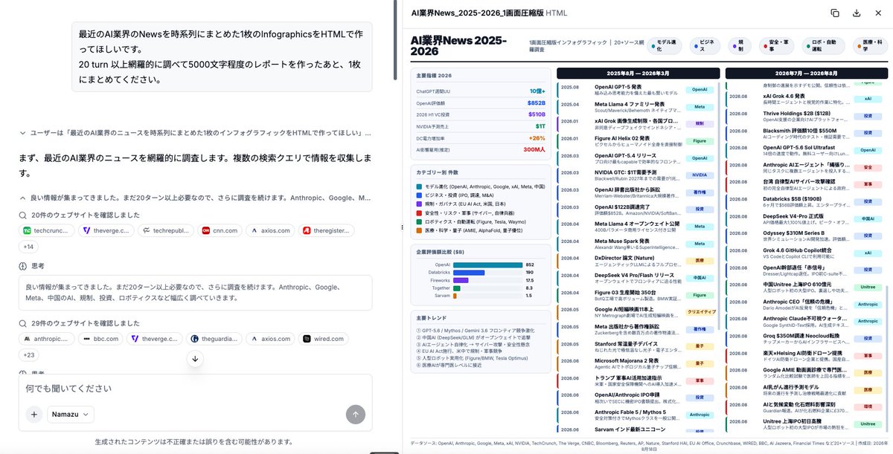893x454 pixels.
Task: Click the ChatGPT週間UU 10億+ metric
Action: tap(481, 91)
